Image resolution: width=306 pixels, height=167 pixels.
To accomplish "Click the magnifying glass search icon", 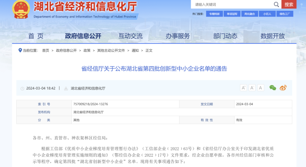I will click(276, 4).
